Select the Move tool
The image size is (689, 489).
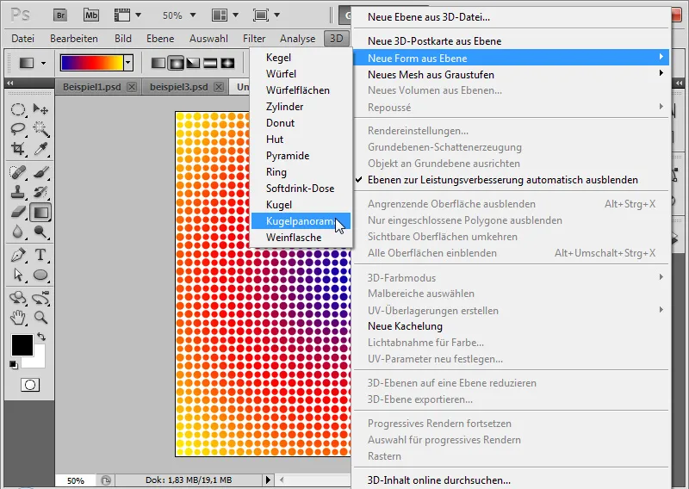tap(40, 109)
